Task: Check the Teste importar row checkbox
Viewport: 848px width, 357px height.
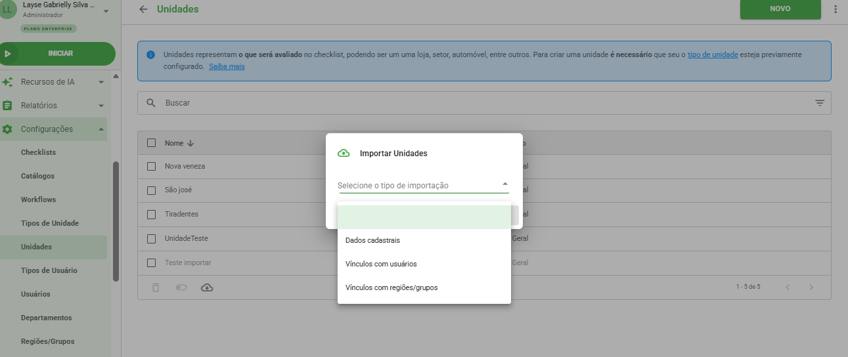Action: coord(152,262)
